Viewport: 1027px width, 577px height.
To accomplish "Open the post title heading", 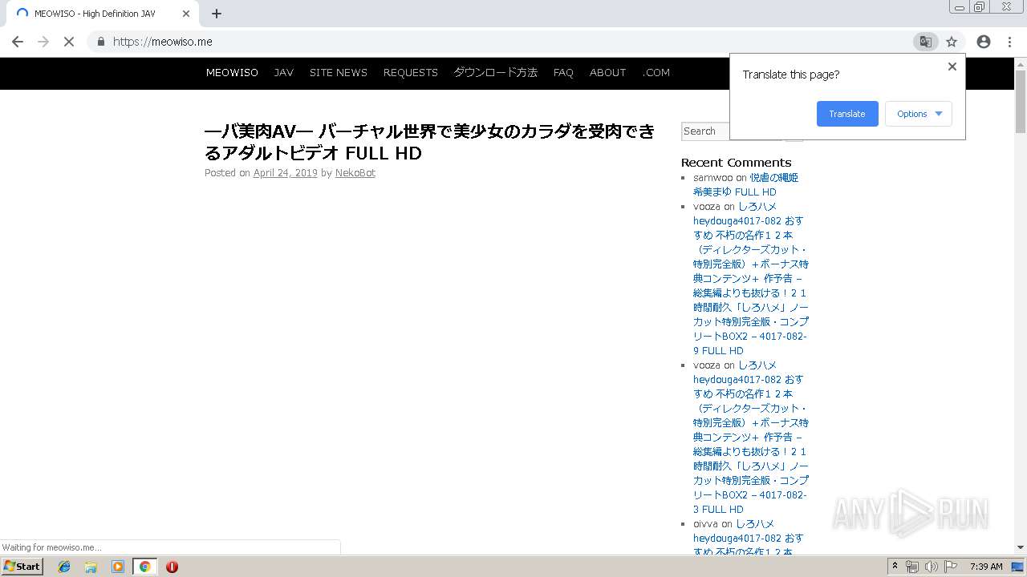I will (430, 142).
